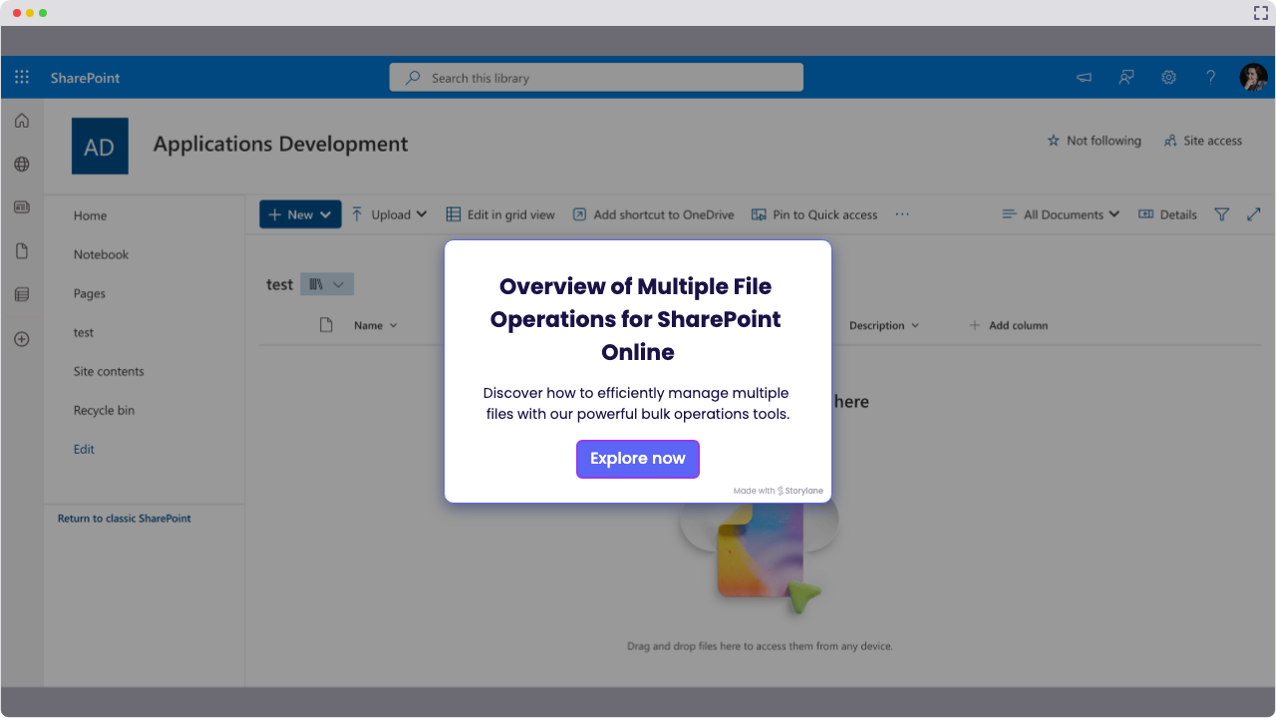
Task: Open Recycle bin in navigation
Action: [104, 410]
